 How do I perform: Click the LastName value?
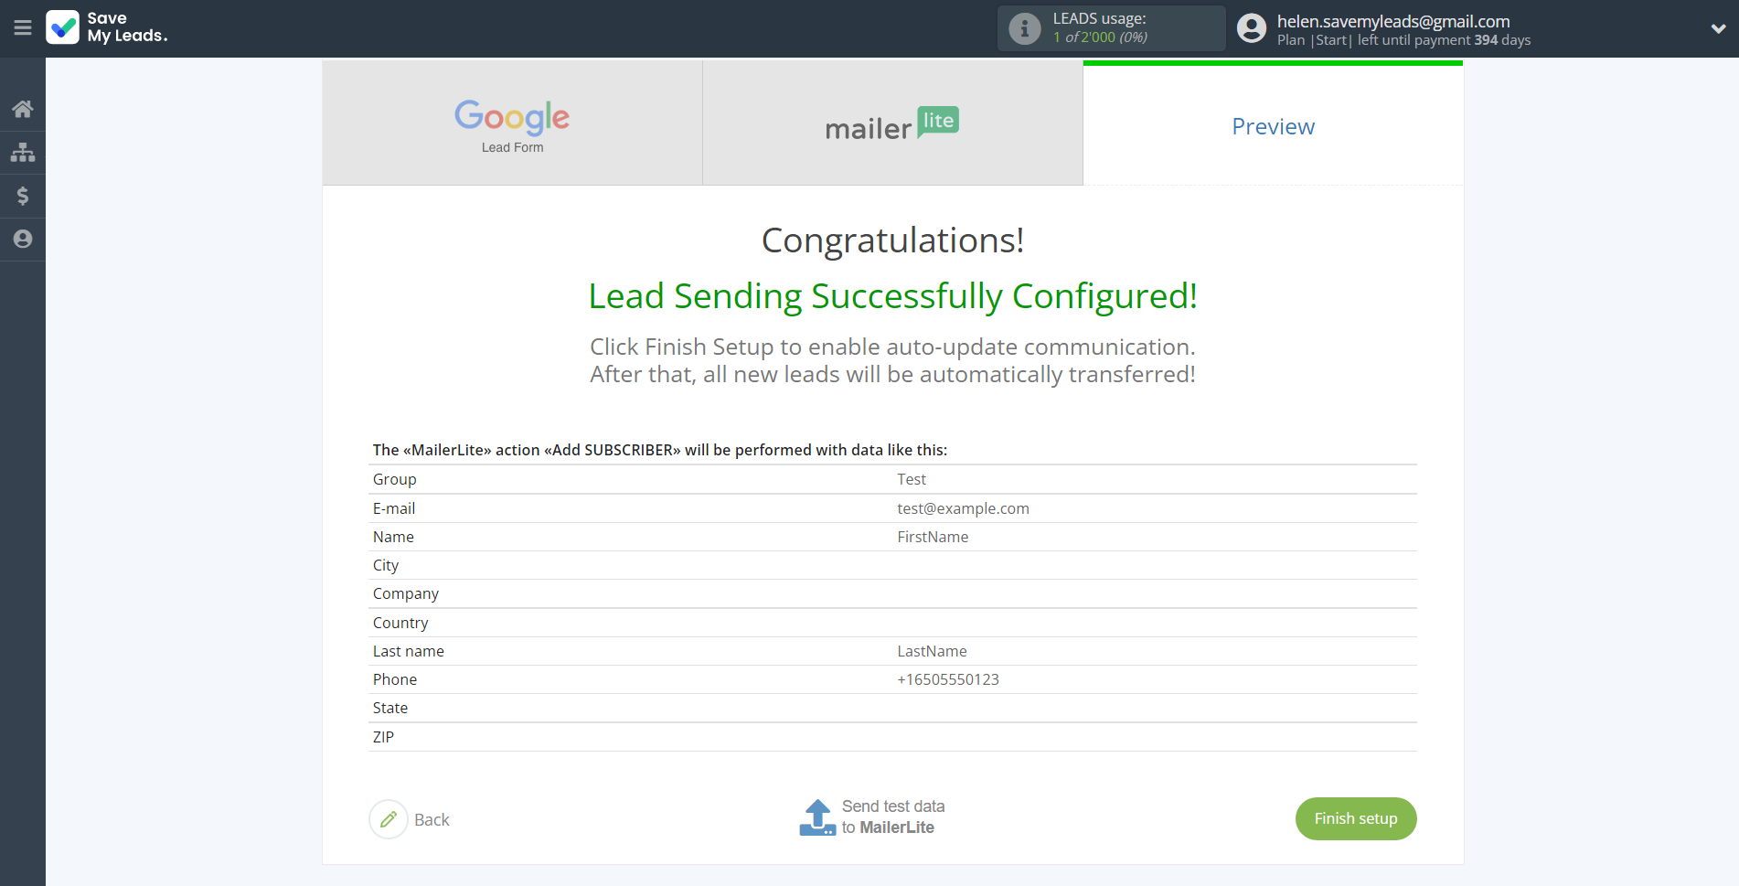coord(932,651)
